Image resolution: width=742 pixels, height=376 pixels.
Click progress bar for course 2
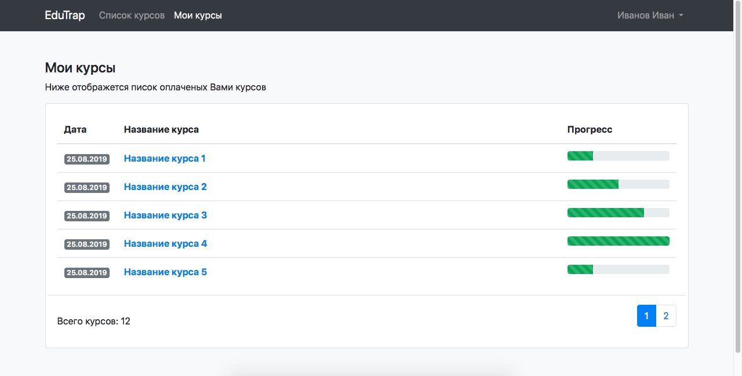(618, 184)
